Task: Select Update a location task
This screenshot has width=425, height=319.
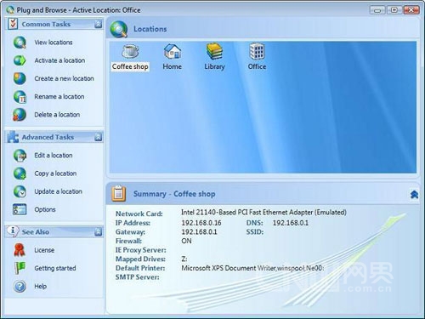Action: [x=58, y=191]
